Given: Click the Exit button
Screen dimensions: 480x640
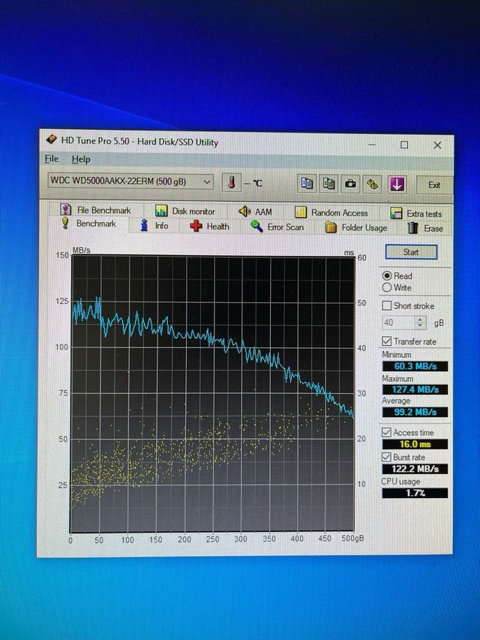Looking at the screenshot, I should tap(434, 185).
